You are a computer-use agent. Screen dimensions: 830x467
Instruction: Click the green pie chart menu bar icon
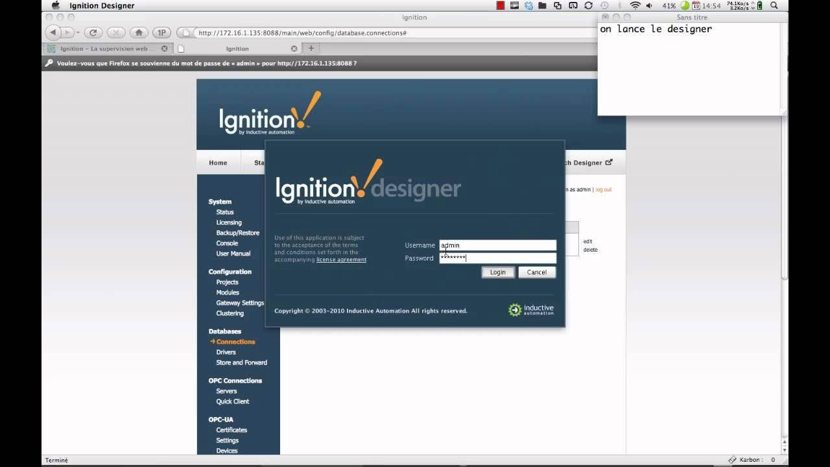(685, 5)
